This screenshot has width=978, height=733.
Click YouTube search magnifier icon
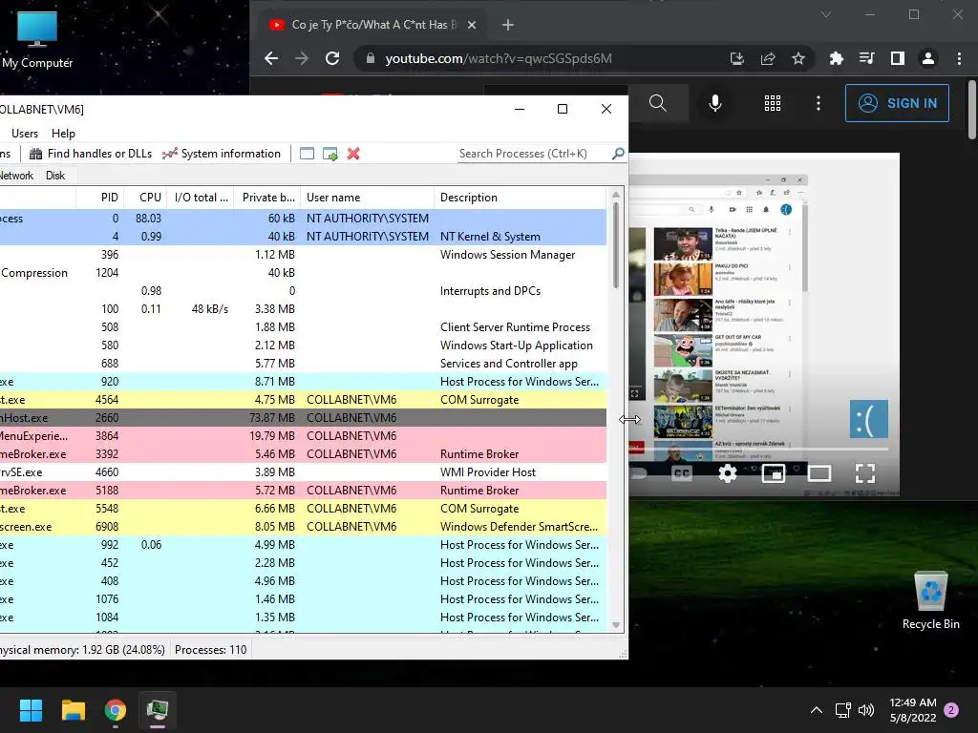click(x=658, y=103)
